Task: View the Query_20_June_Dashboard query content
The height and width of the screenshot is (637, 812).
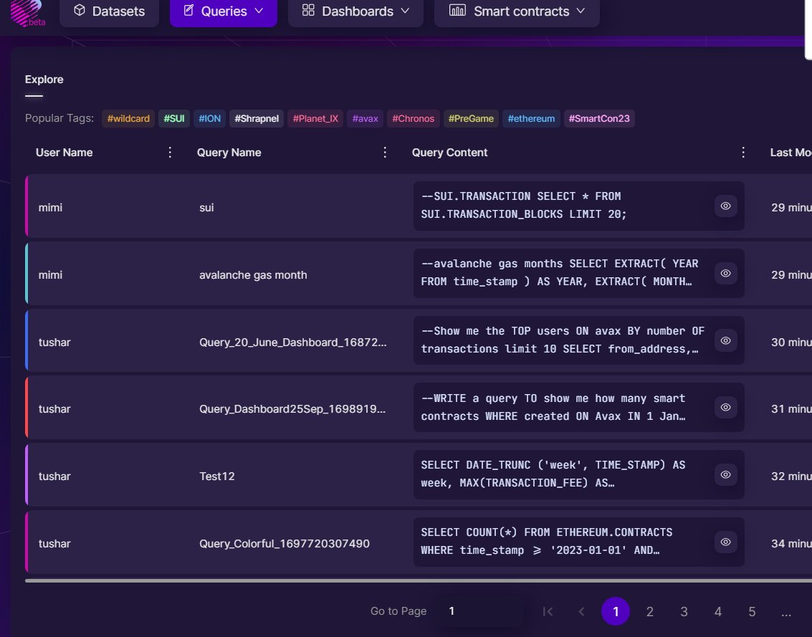Action: pos(725,341)
